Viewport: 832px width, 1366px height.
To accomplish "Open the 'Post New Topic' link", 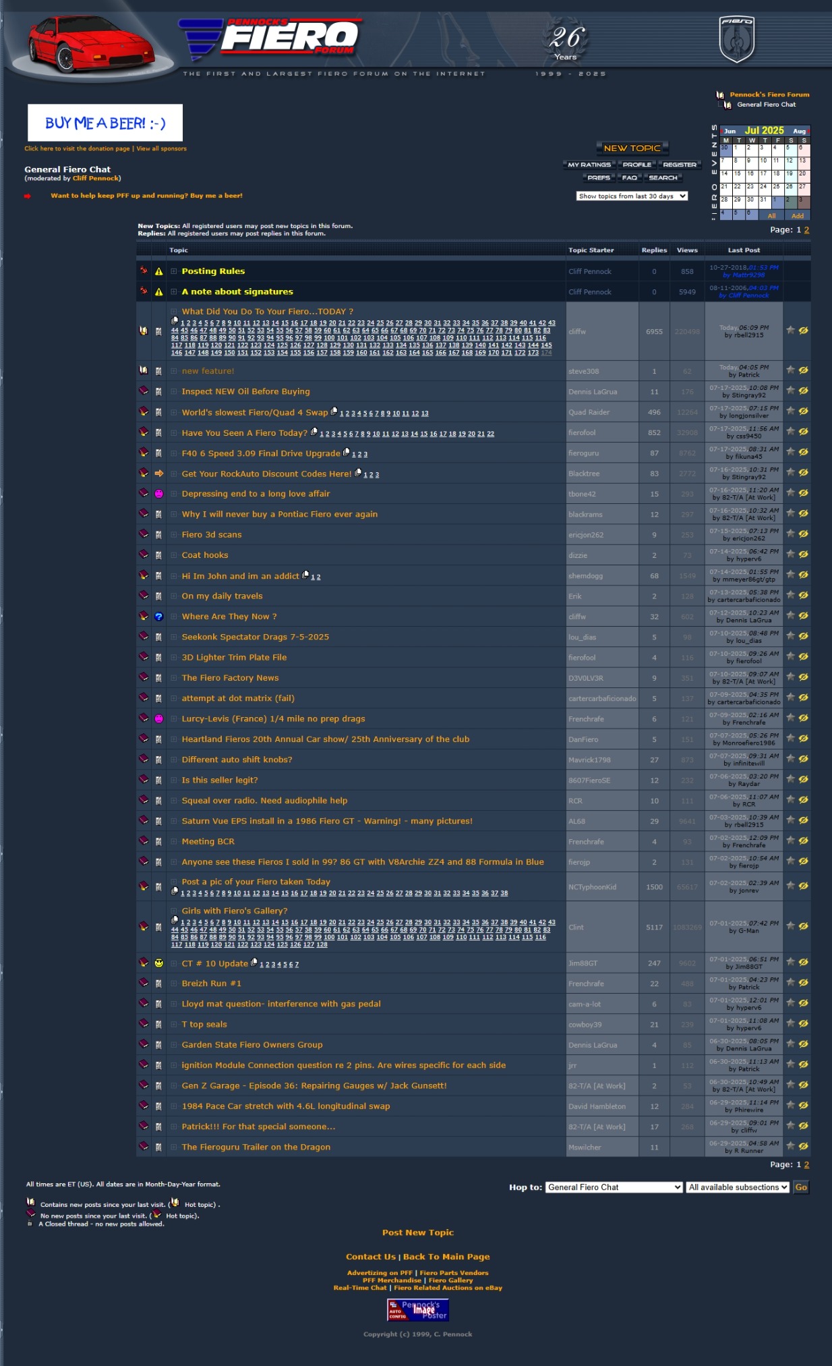I will click(x=418, y=1232).
